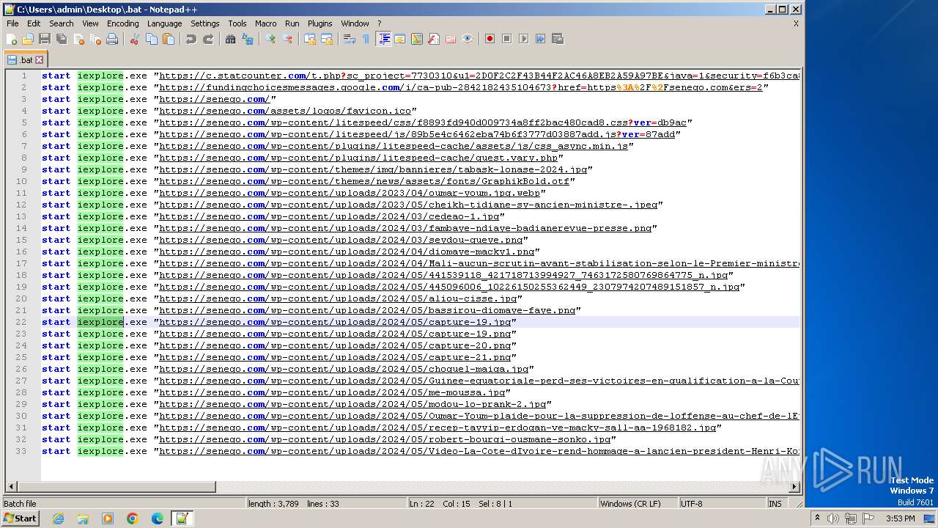The width and height of the screenshot is (938, 528).
Task: Open the Search menu
Action: [x=62, y=23]
